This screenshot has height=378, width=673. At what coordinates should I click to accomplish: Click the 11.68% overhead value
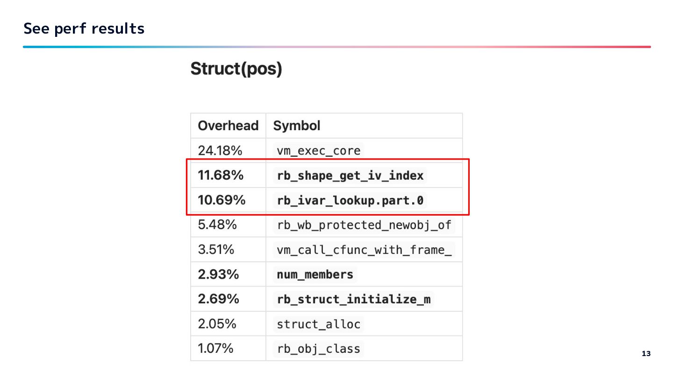point(221,175)
